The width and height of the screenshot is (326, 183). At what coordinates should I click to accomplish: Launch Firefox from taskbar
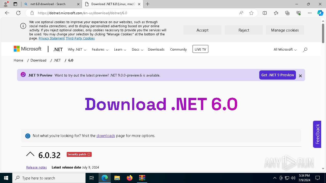pos(130,178)
